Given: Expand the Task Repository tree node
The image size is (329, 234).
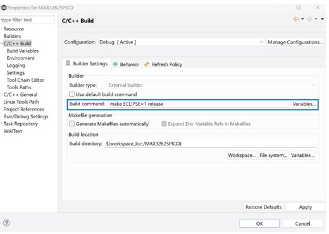Looking at the screenshot, I should point(2,123).
